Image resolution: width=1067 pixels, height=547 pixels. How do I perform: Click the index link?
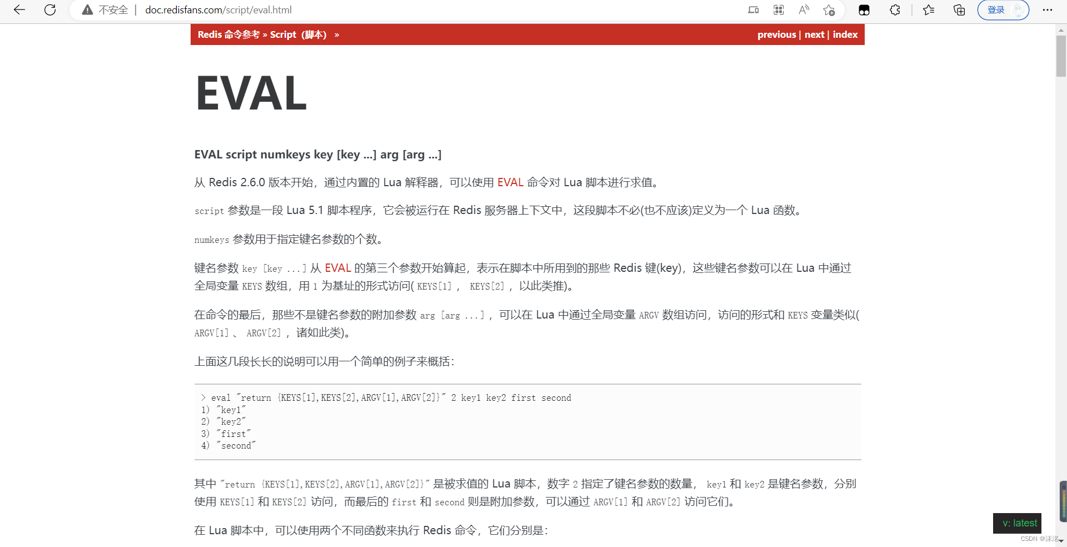pos(845,34)
